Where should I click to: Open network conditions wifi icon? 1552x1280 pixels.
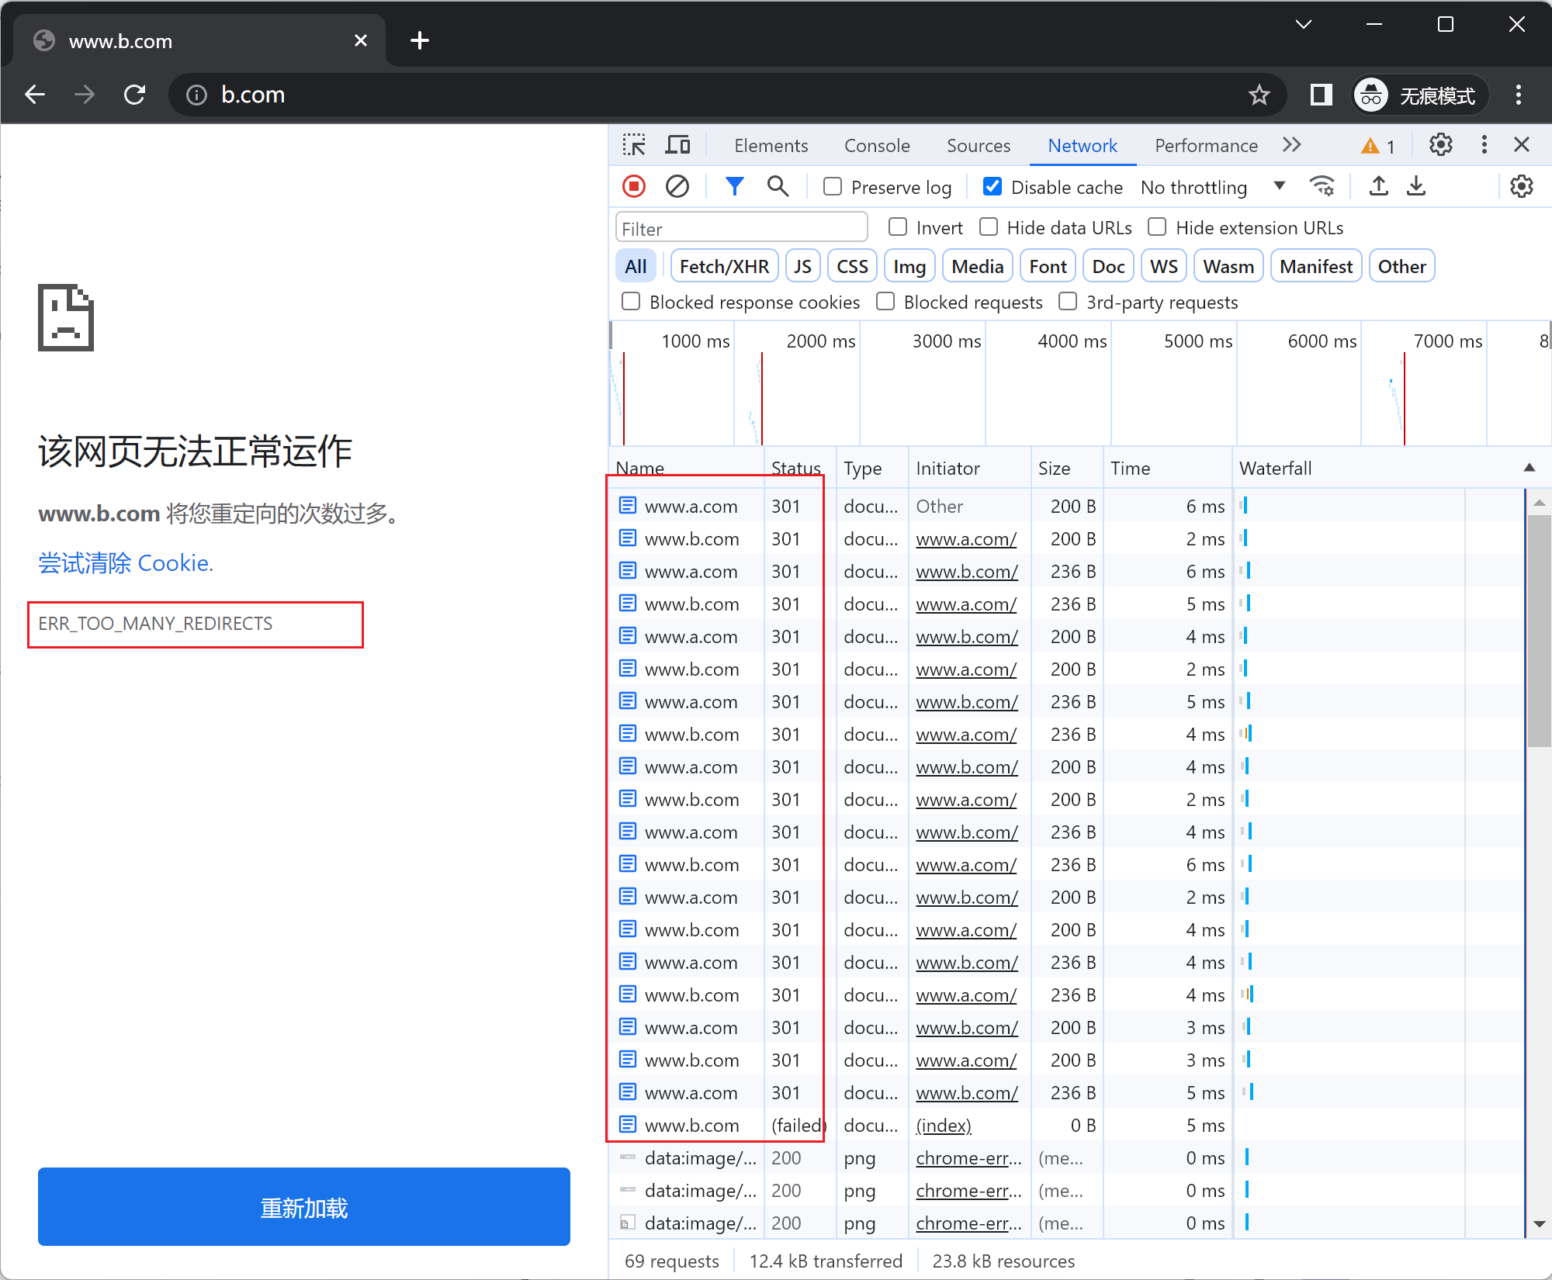pyautogui.click(x=1322, y=186)
